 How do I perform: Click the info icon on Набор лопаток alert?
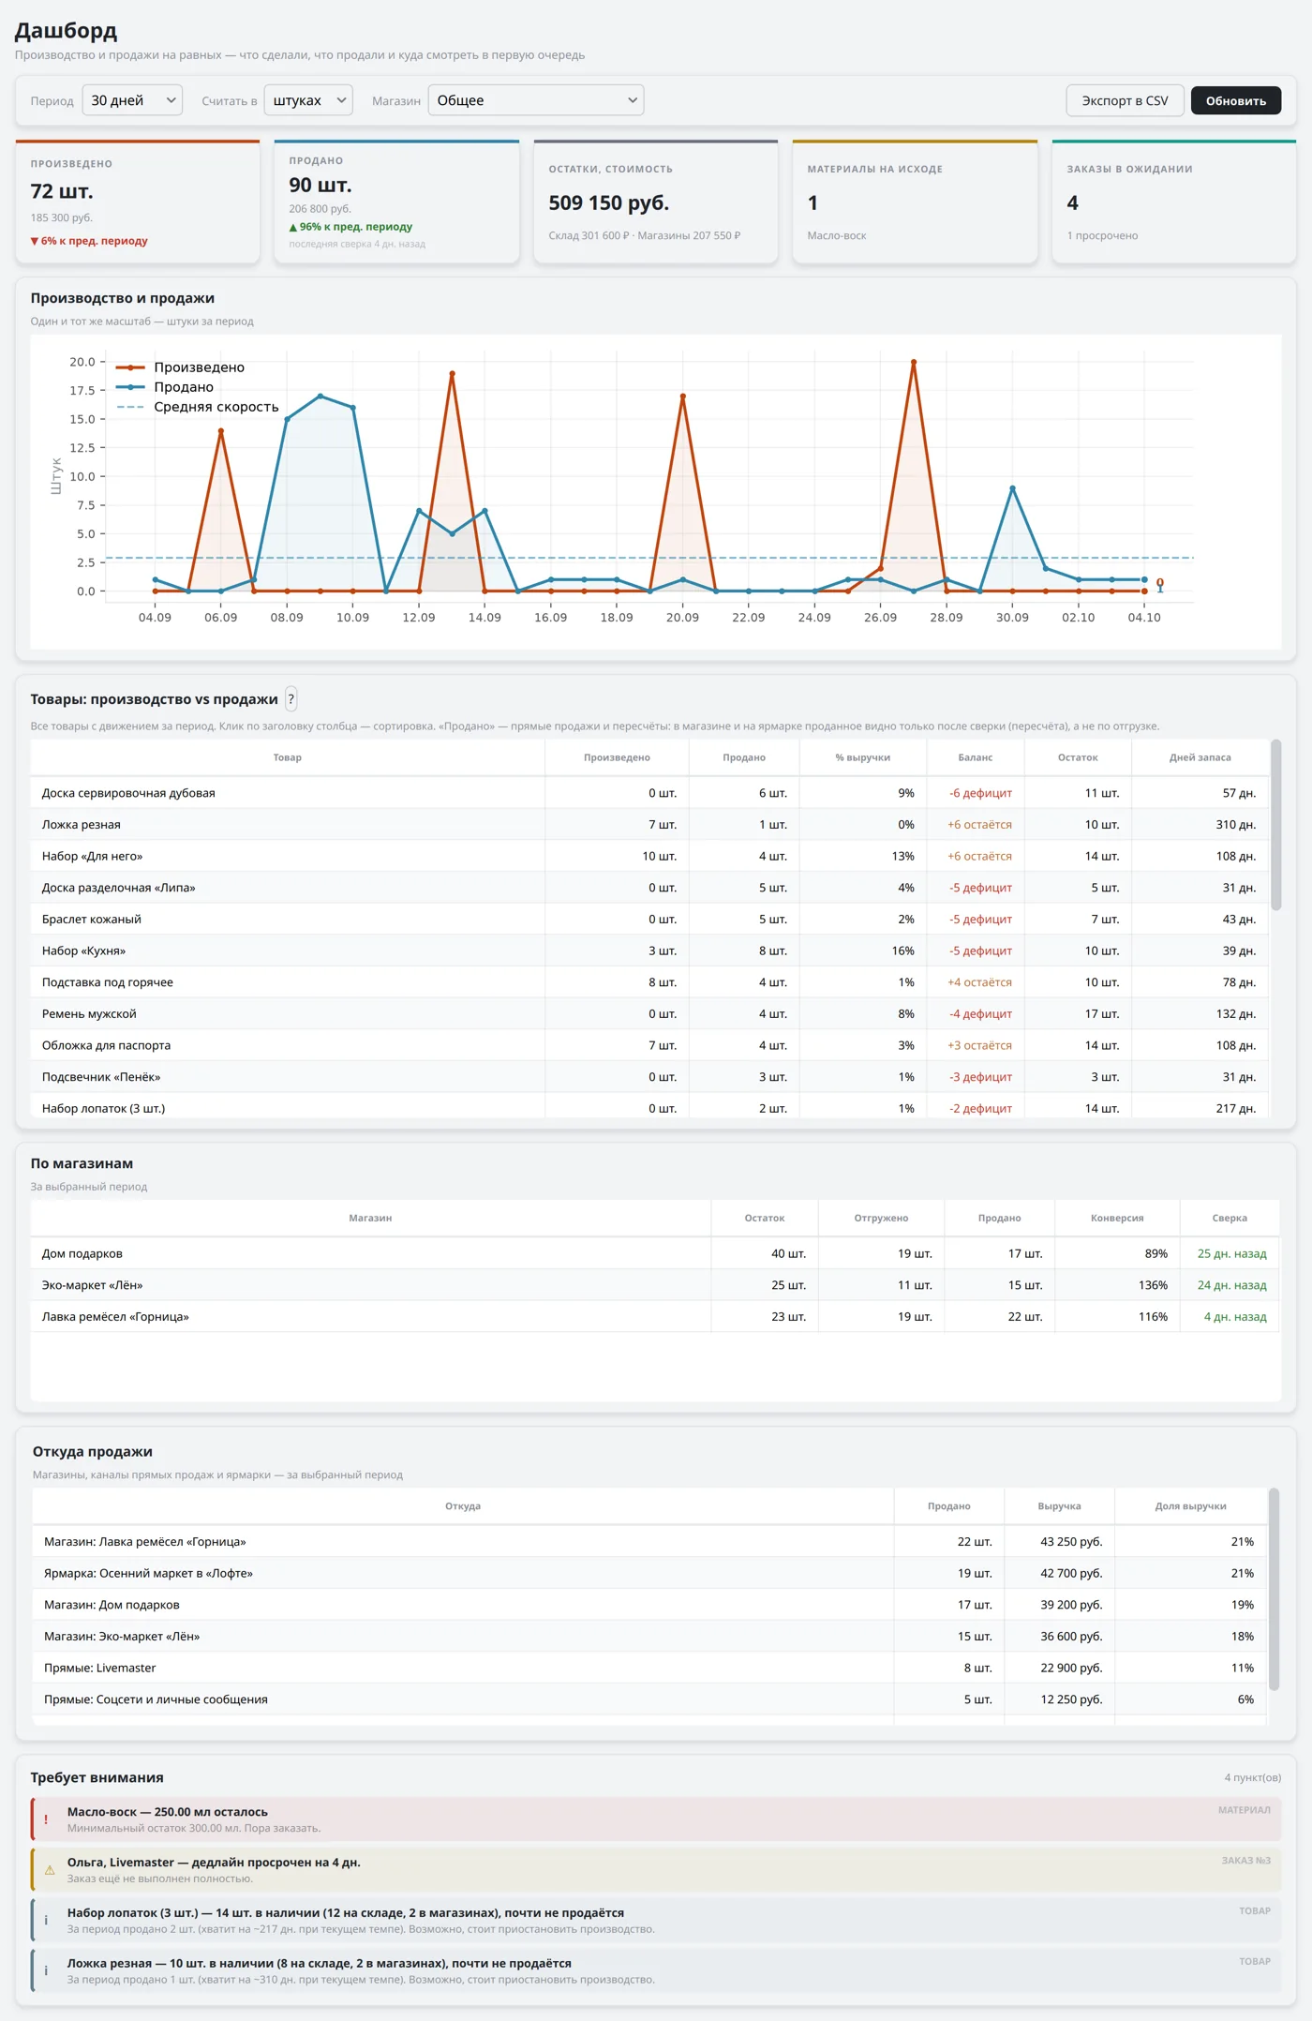pyautogui.click(x=46, y=1920)
